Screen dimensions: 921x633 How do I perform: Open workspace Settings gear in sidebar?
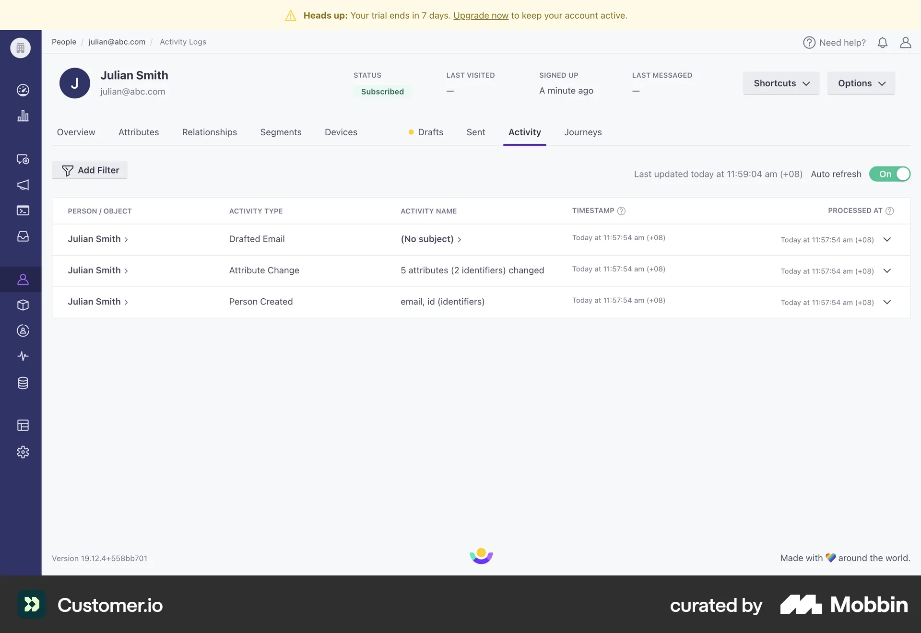(x=23, y=451)
